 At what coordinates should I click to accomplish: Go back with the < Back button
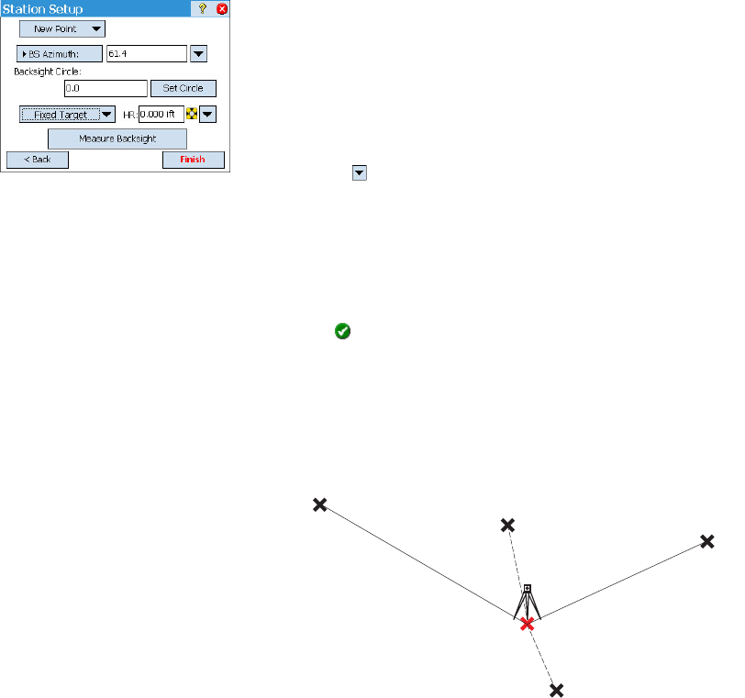[x=38, y=160]
